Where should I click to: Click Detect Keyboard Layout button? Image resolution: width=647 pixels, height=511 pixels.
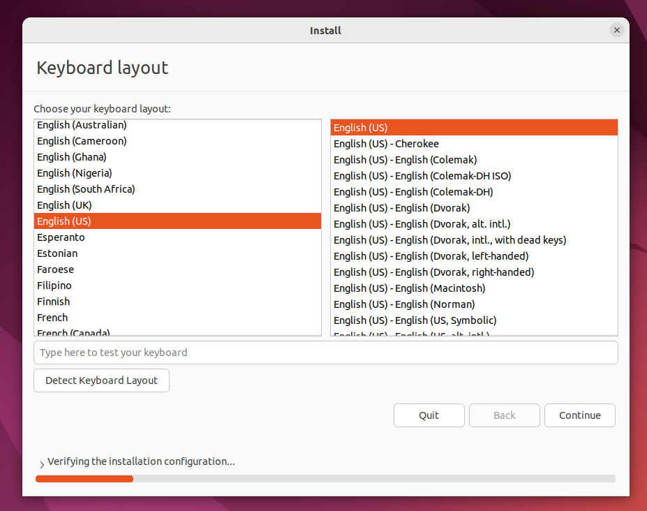(x=101, y=380)
